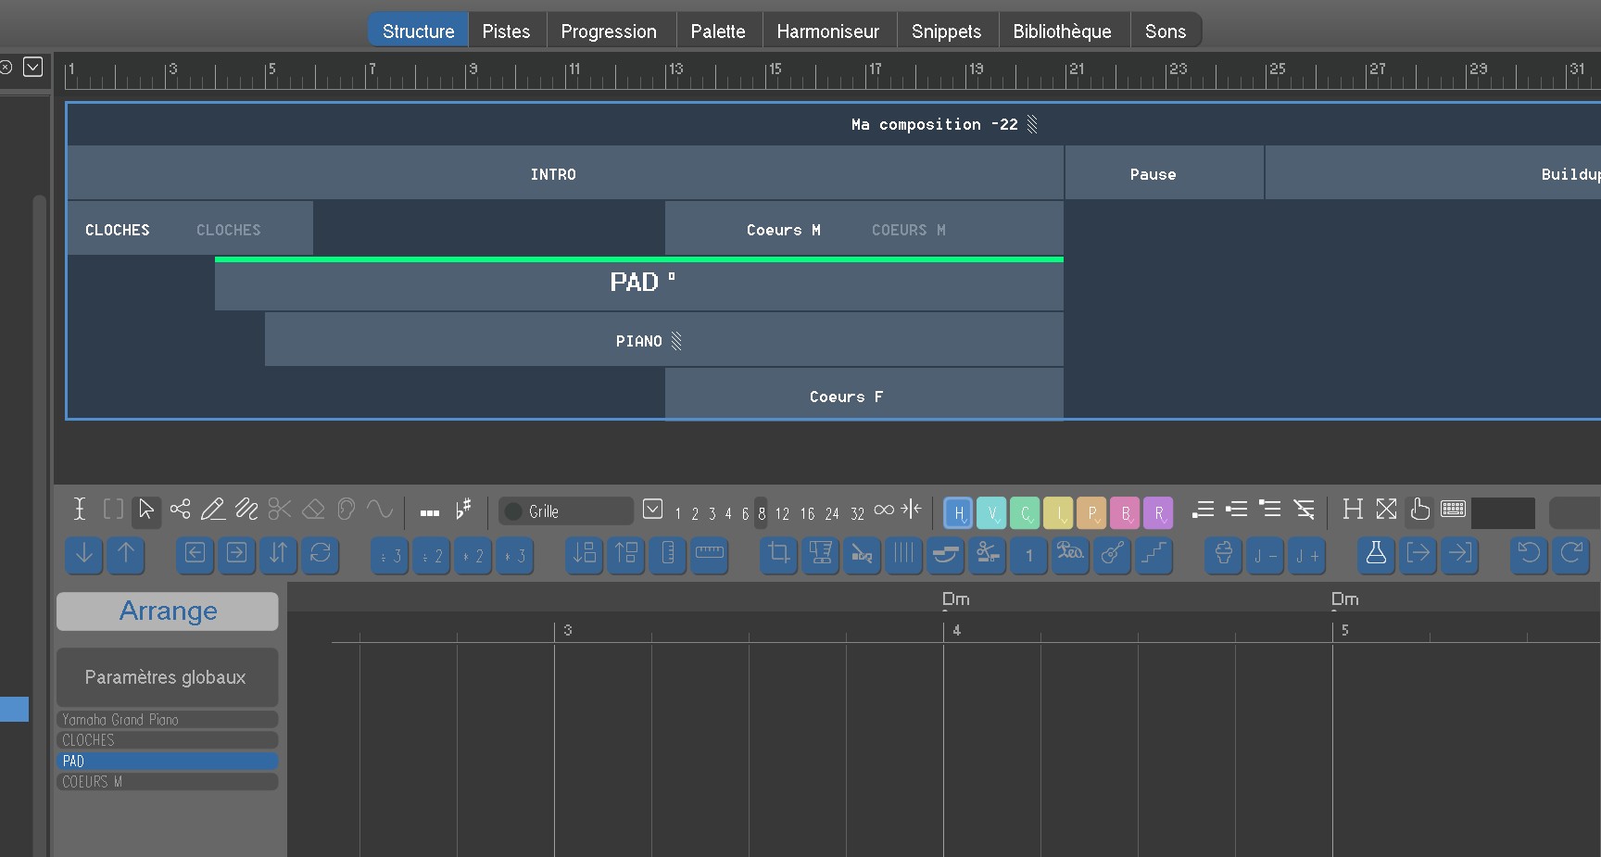1601x857 pixels.
Task: Click the Arrange button
Action: [168, 611]
